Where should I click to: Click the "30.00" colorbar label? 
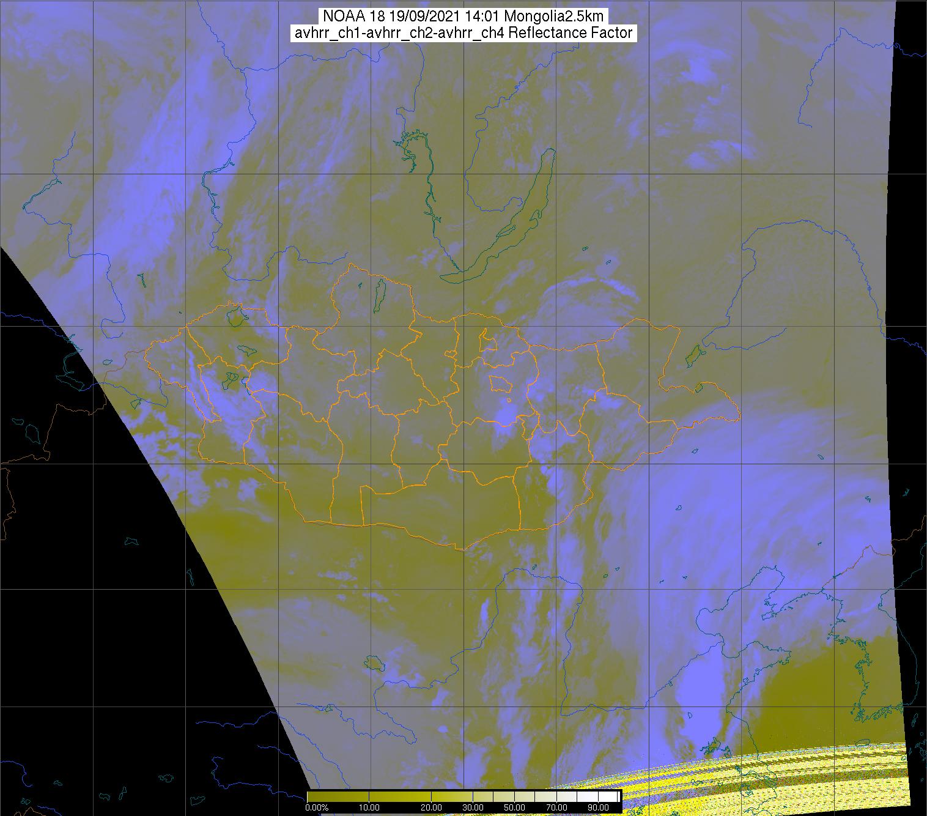pyautogui.click(x=473, y=807)
